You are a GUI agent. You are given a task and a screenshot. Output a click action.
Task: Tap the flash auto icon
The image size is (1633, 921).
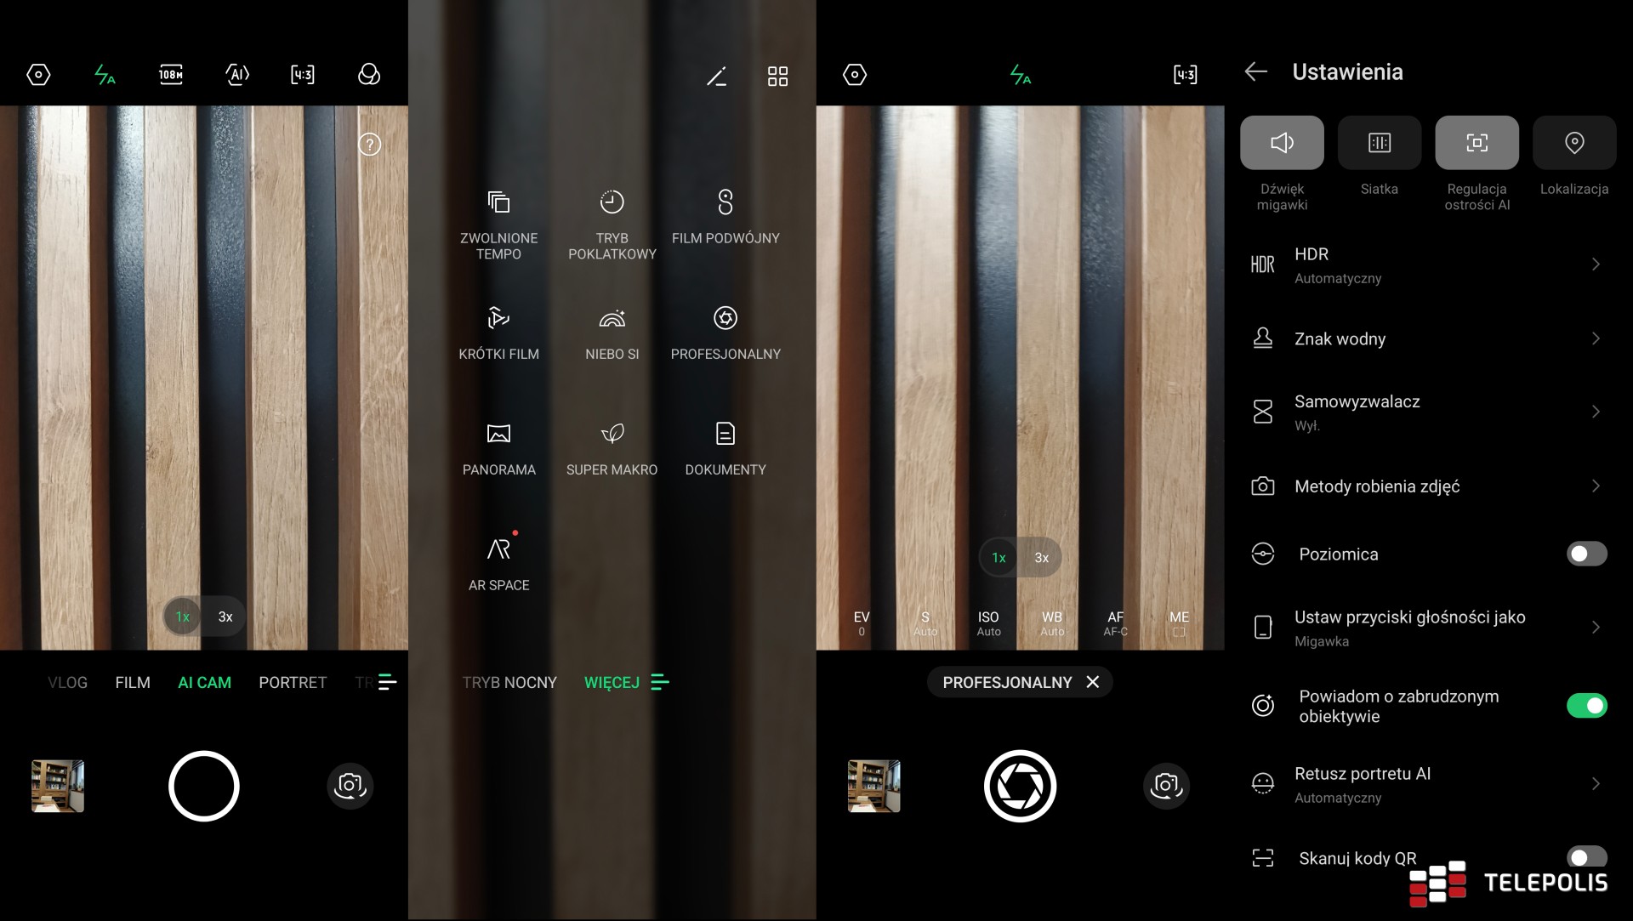(x=104, y=75)
